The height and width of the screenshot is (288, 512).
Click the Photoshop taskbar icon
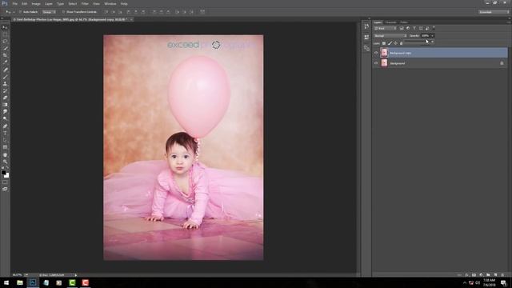coord(33,282)
